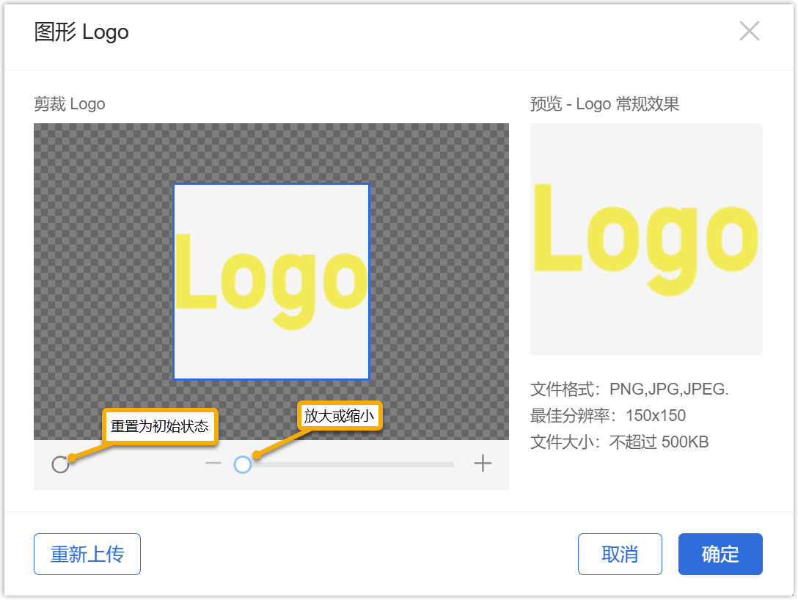Click the 剪裁 Logo section heading
Screen dimensions: 798x600
[x=70, y=104]
